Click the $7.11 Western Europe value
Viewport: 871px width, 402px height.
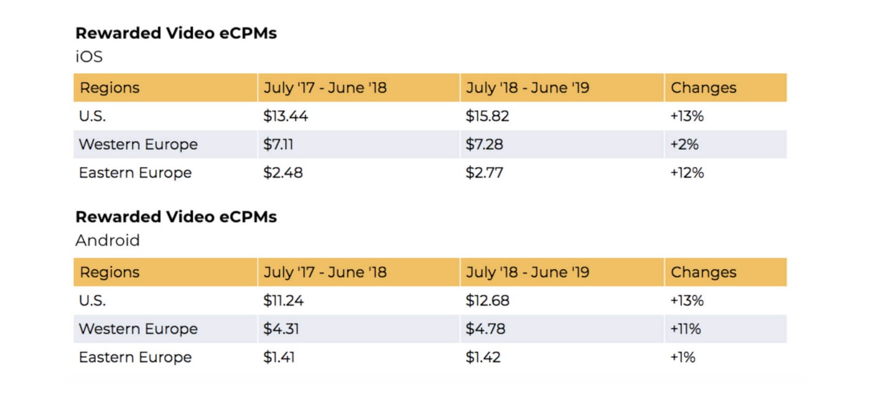pyautogui.click(x=278, y=144)
